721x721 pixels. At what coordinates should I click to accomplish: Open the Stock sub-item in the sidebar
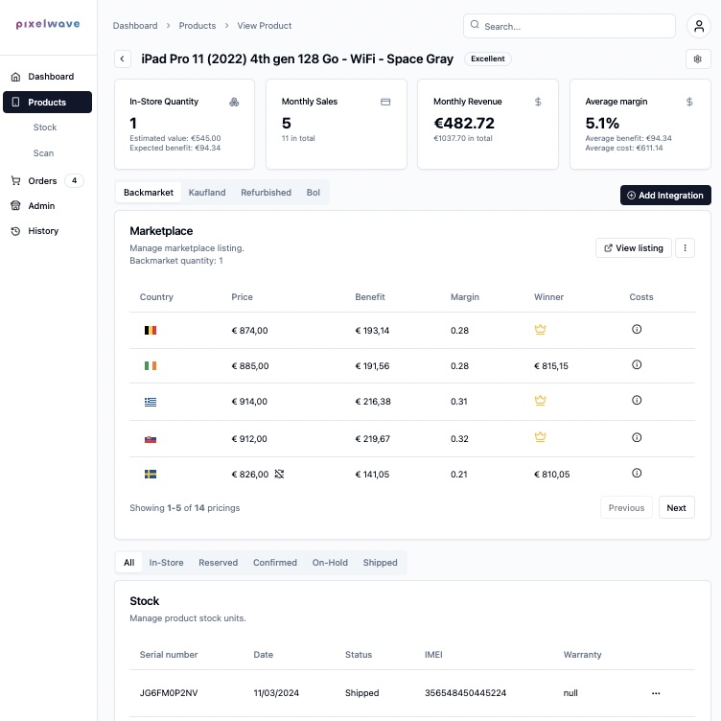pos(45,128)
